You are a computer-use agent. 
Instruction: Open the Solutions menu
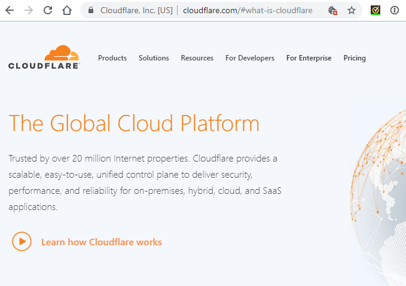click(154, 58)
